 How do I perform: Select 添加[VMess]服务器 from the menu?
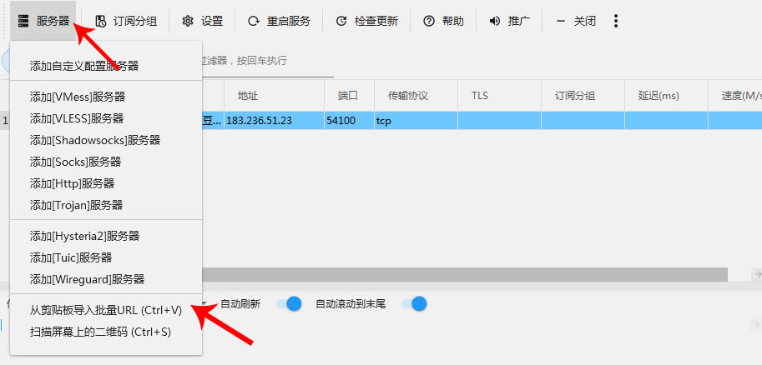tap(88, 97)
